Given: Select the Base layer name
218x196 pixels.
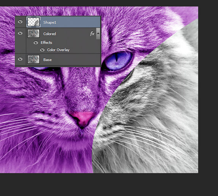Looking at the screenshot, I should click(47, 59).
